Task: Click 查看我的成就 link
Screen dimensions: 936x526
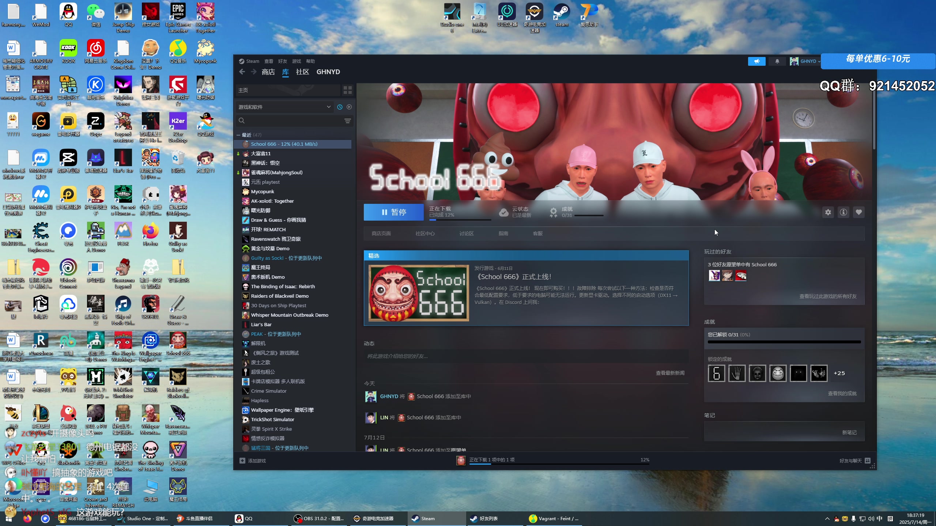Action: click(842, 394)
